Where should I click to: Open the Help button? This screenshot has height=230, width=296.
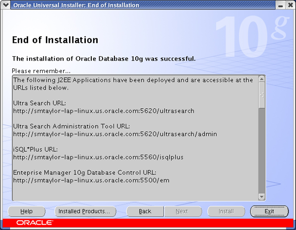27,211
